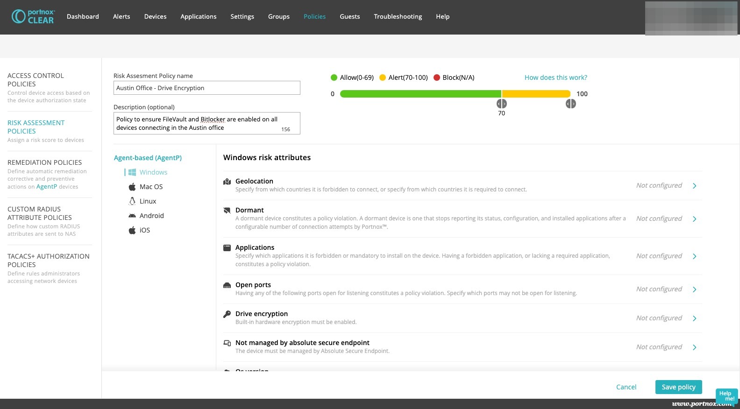Screen dimensions: 740x409
Task: Click the Geolocation map icon
Action: click(227, 182)
